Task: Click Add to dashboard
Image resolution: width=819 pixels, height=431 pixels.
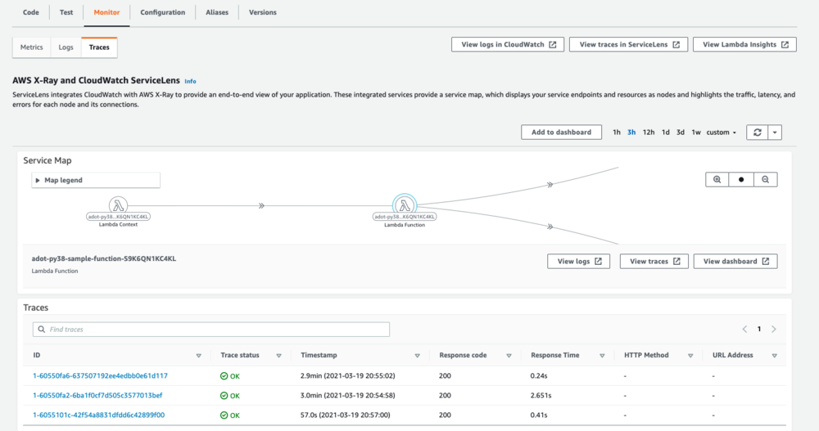Action: (562, 132)
